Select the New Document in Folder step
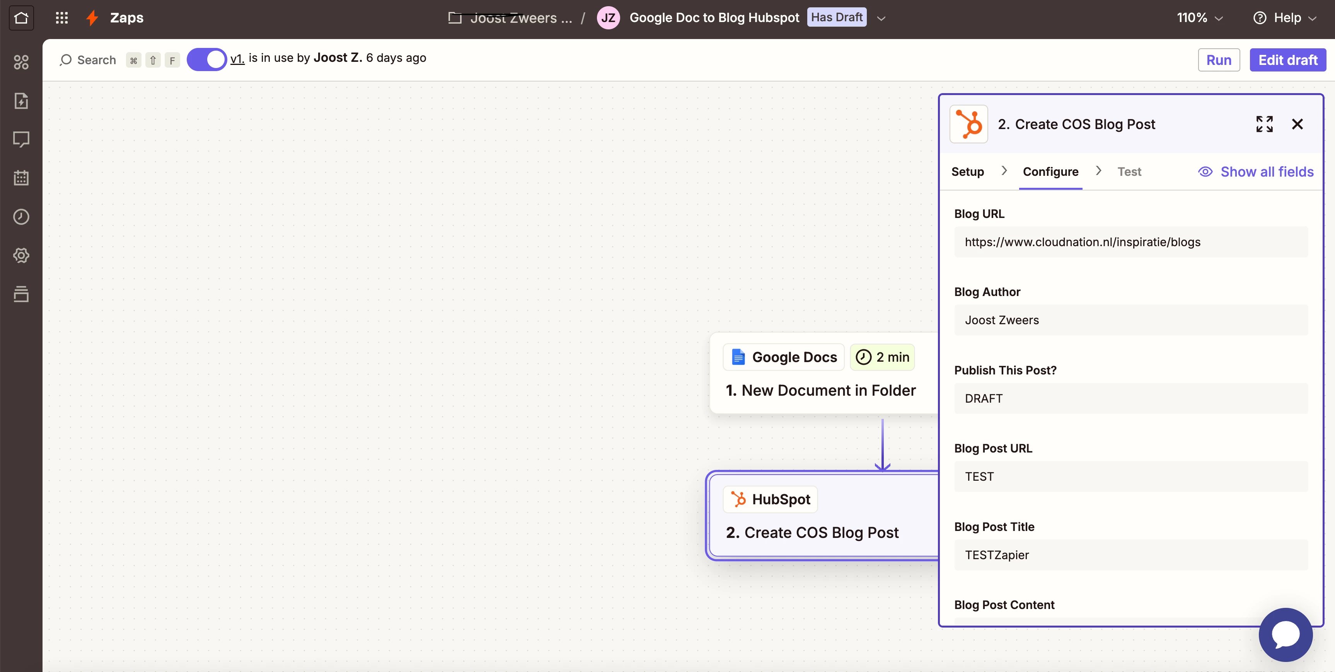The height and width of the screenshot is (672, 1335). pos(824,374)
